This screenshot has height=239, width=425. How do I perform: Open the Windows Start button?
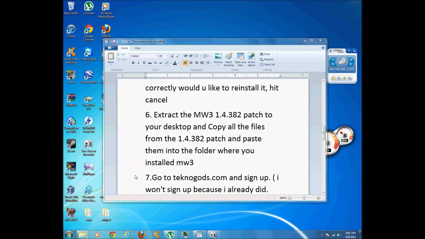click(x=69, y=235)
